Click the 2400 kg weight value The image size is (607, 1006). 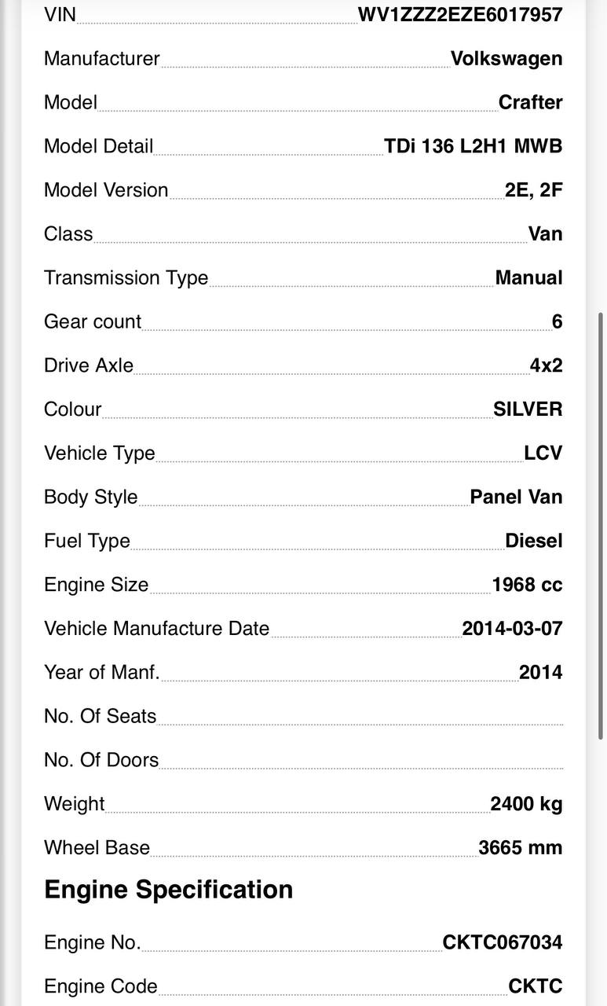click(526, 804)
